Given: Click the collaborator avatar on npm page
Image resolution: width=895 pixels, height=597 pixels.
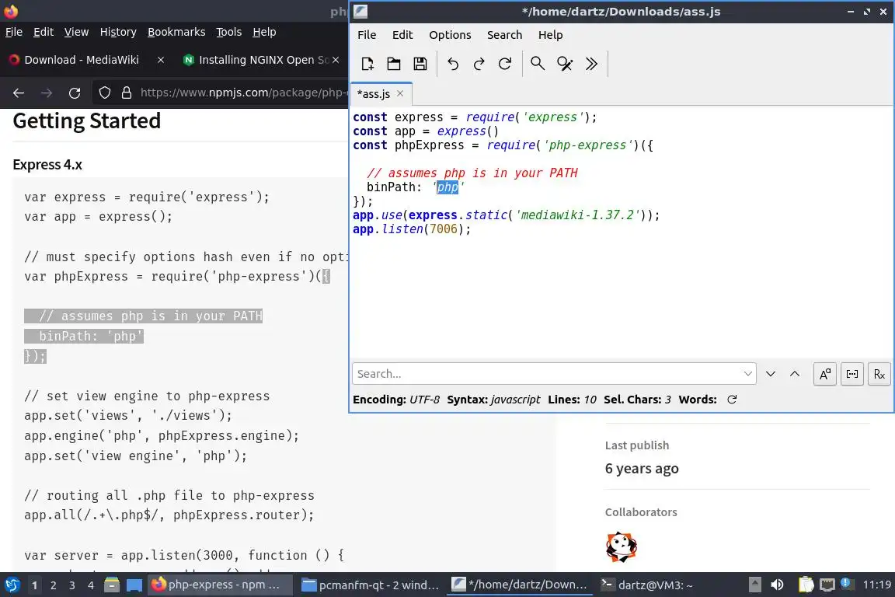Looking at the screenshot, I should point(621,546).
